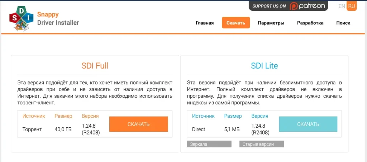
Task: Click the Patreon logo icon
Action: (x=294, y=6)
